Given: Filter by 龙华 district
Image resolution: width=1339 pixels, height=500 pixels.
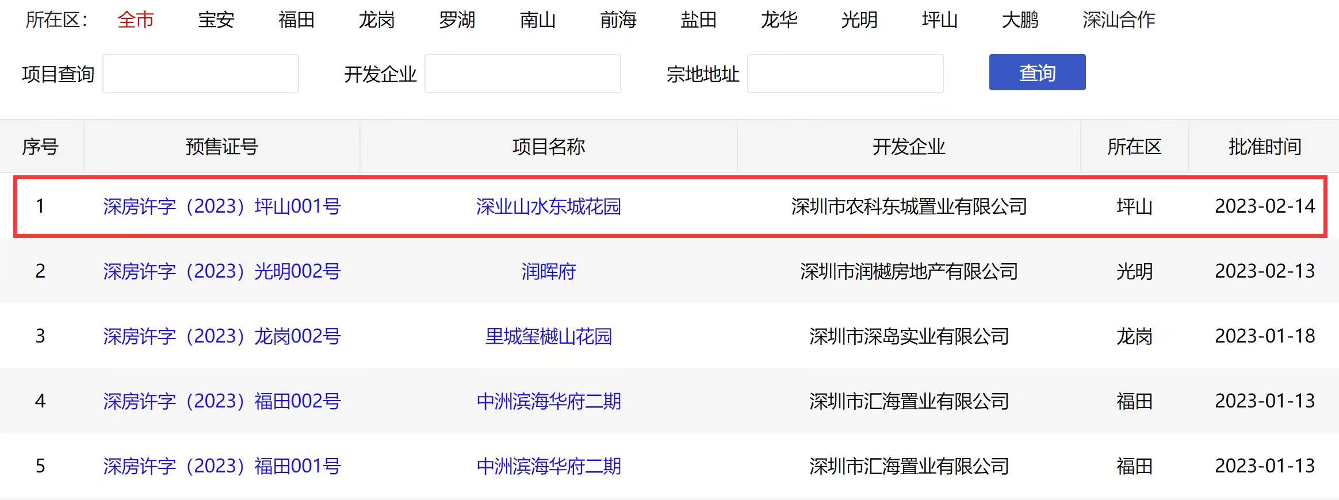Looking at the screenshot, I should [779, 20].
